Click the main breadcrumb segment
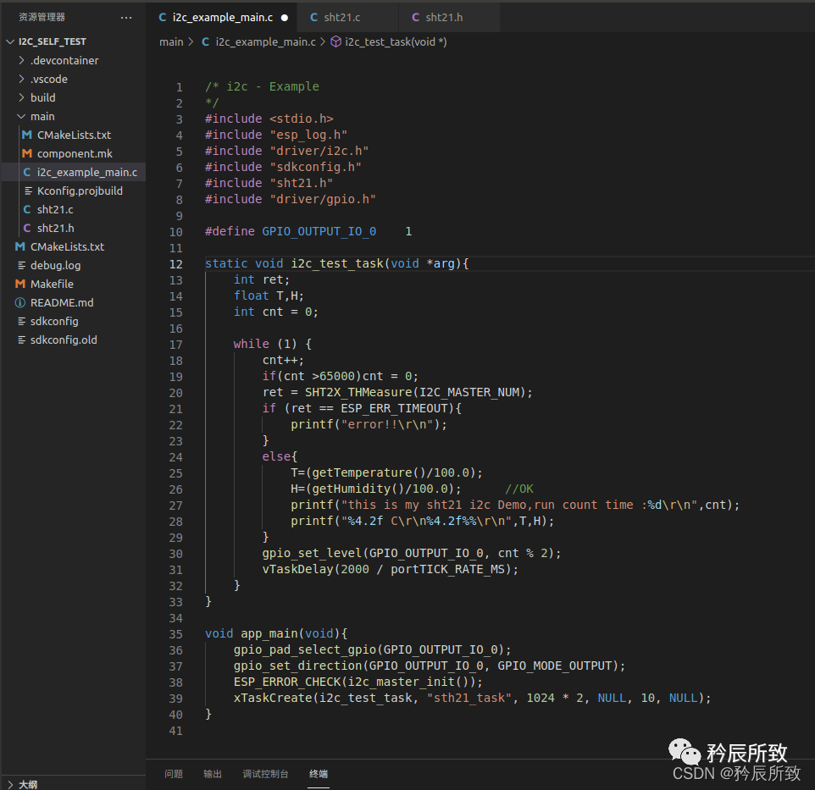The height and width of the screenshot is (790, 815). [x=171, y=41]
